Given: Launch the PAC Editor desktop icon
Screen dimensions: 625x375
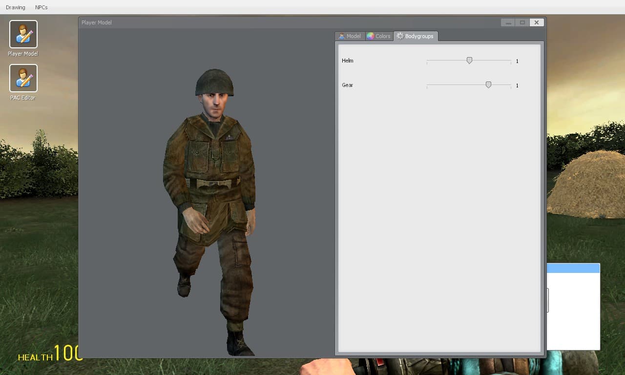Looking at the screenshot, I should [x=23, y=78].
